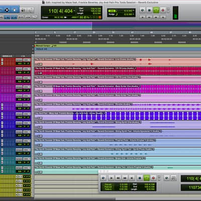Toggle lower small button on red top track

point(2,63)
